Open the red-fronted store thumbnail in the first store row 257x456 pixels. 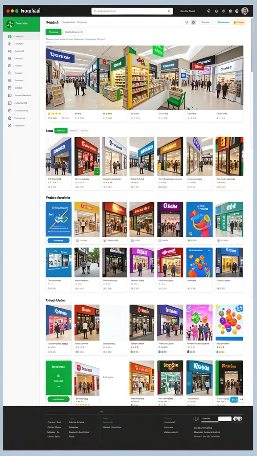(87, 156)
